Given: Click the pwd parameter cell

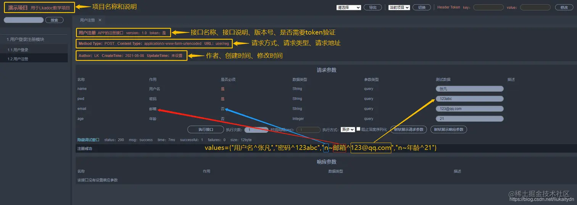Looking at the screenshot, I should 81,99.
